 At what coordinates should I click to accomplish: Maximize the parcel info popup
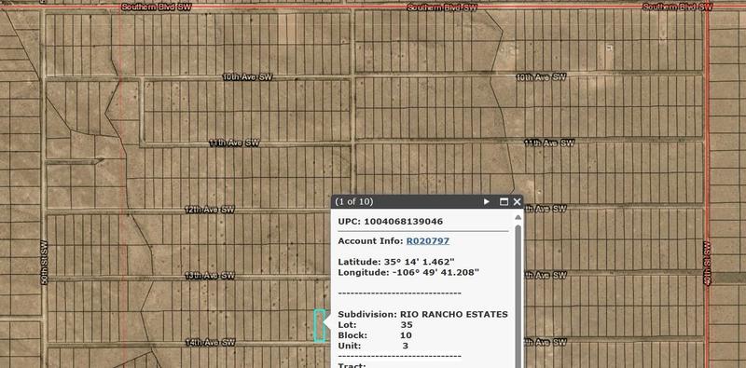tap(504, 201)
